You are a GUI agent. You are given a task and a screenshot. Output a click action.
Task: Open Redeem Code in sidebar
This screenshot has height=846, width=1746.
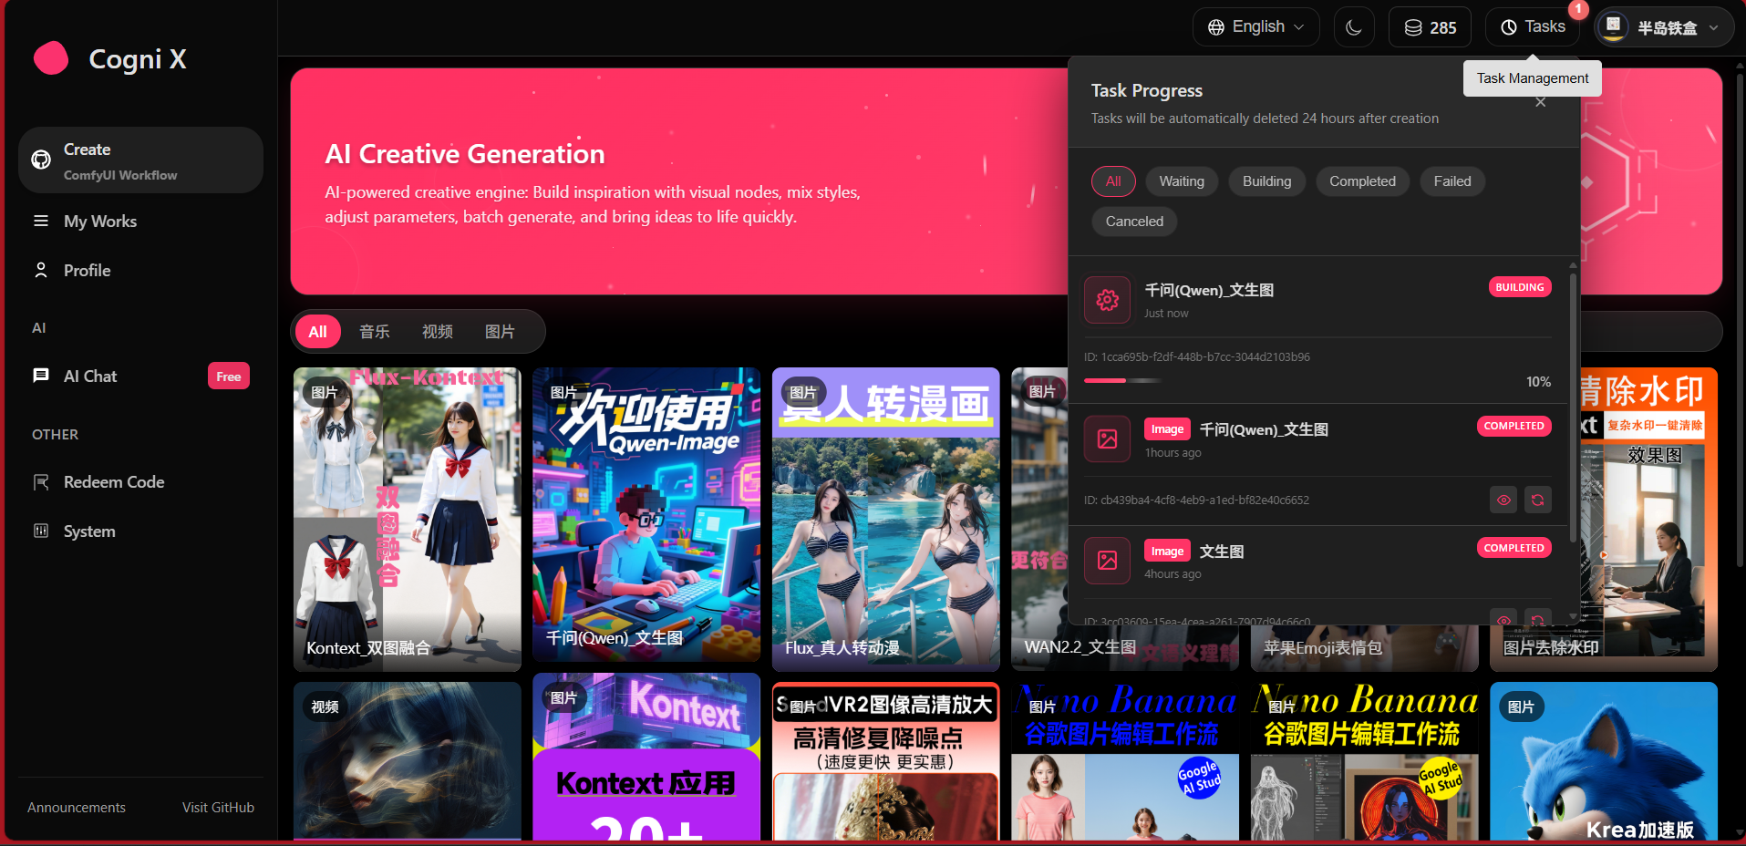click(x=114, y=482)
